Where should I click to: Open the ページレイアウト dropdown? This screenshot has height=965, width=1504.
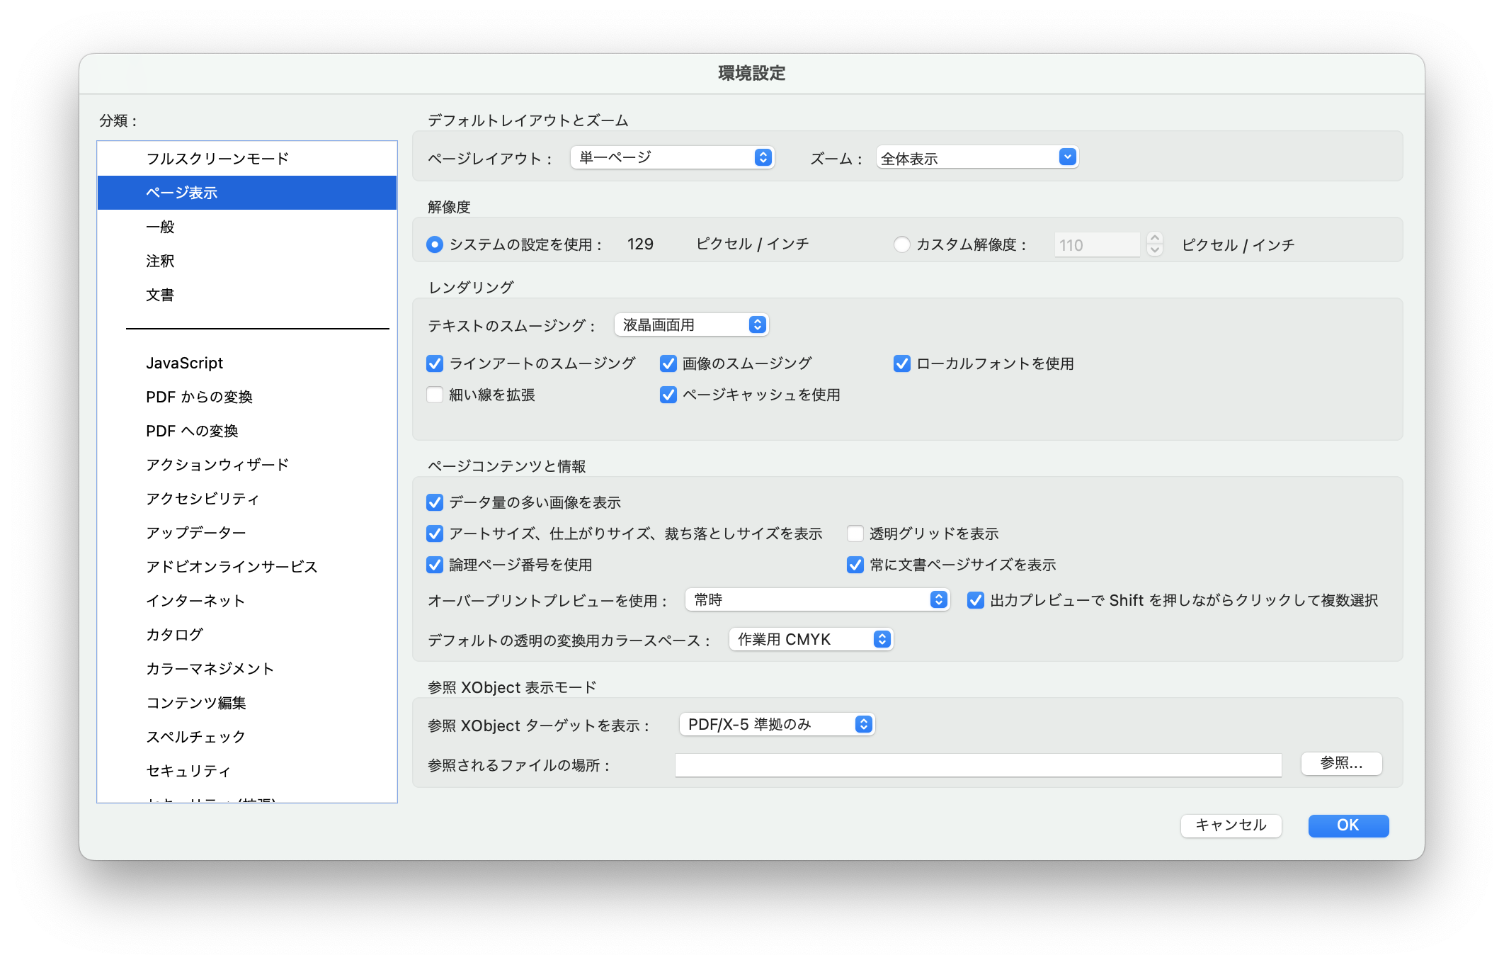pos(671,157)
